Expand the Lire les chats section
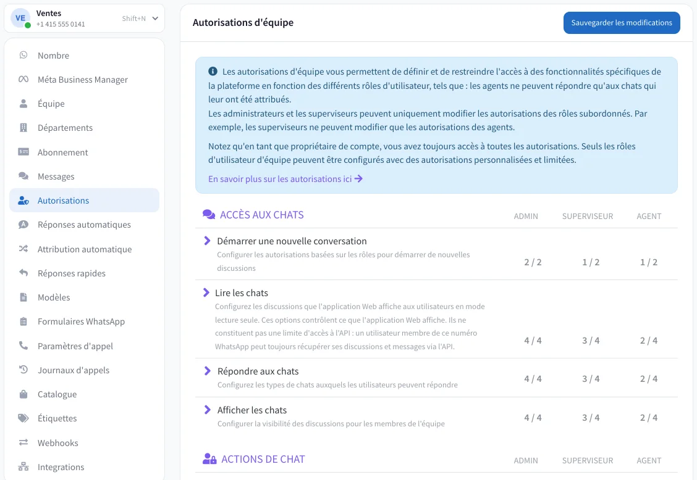The width and height of the screenshot is (697, 480). click(206, 292)
